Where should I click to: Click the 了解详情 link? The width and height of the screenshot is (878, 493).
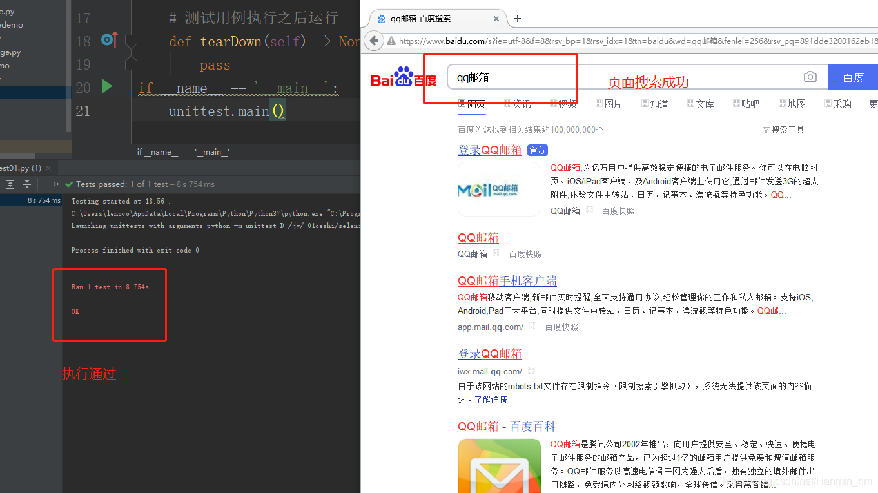(x=491, y=400)
